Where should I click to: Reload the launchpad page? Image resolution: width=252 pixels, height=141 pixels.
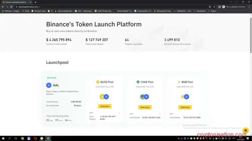(x=11, y=7)
